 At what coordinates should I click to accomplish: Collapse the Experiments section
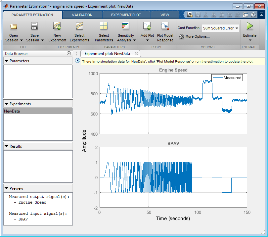pos(6,104)
